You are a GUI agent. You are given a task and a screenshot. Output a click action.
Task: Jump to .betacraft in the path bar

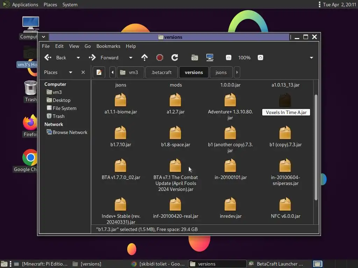tap(162, 72)
